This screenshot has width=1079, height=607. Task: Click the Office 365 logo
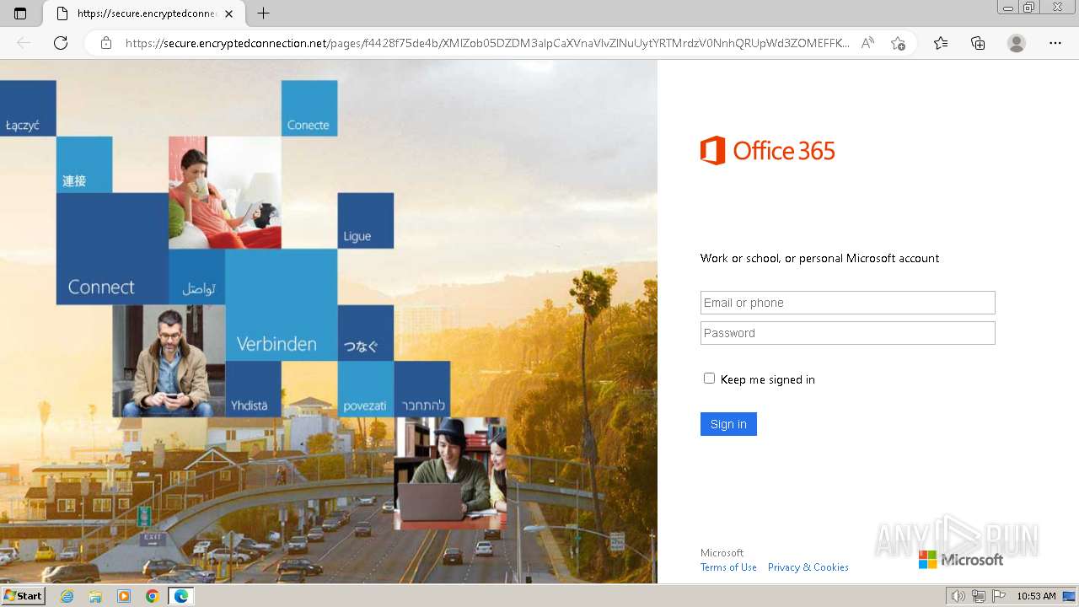coord(767,151)
